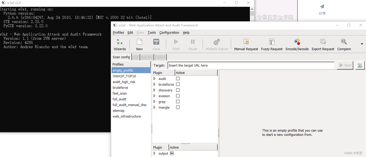Image resolution: width=366 pixels, height=157 pixels.
Task: Expand the bruteforce plugin tree
Action: coord(154,84)
